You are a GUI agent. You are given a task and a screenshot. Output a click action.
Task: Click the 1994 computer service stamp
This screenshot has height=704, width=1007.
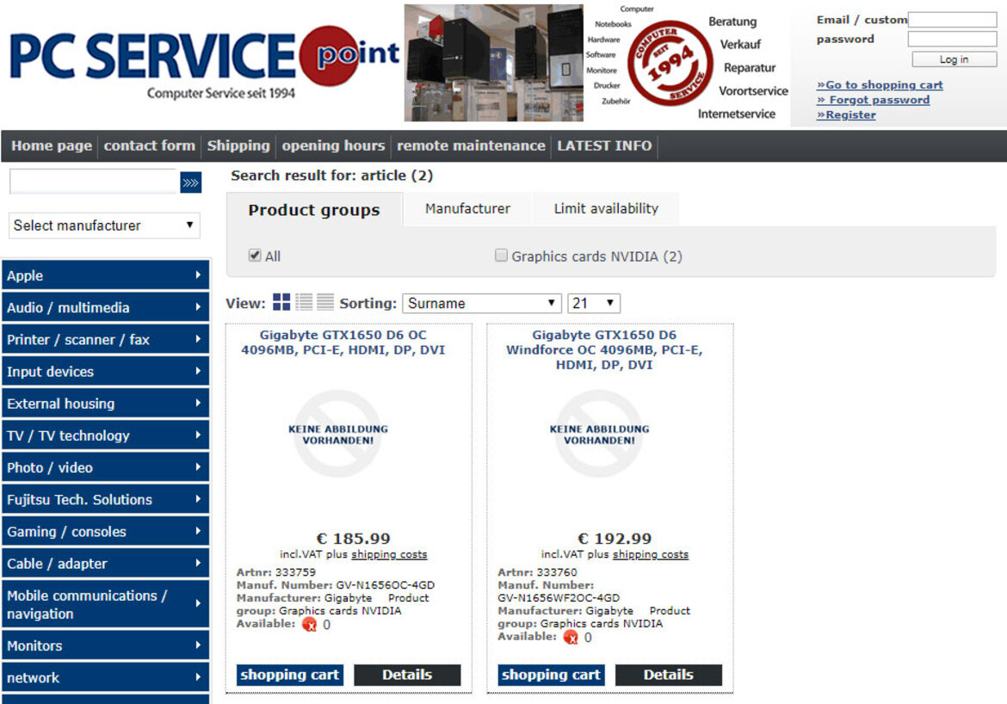tap(670, 64)
